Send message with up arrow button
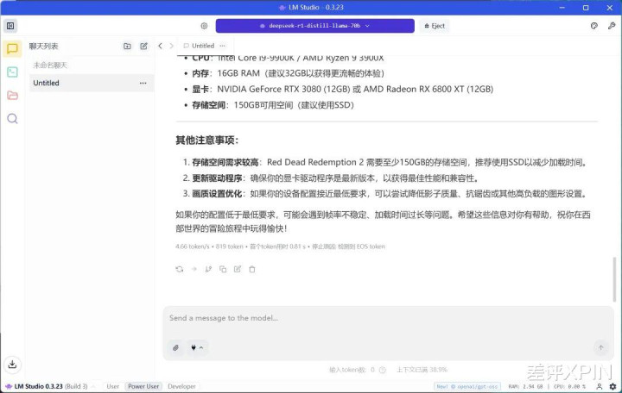Image resolution: width=622 pixels, height=393 pixels. click(600, 347)
